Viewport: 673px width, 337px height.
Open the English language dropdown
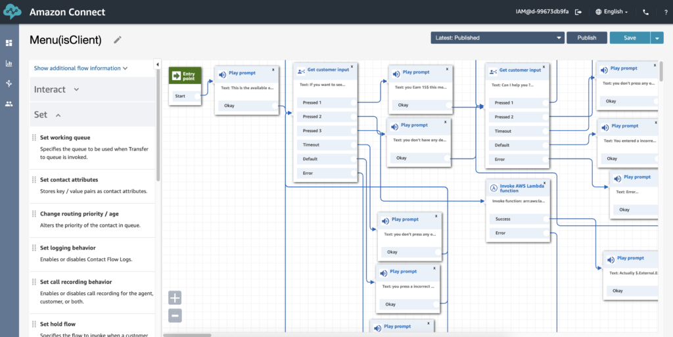612,12
